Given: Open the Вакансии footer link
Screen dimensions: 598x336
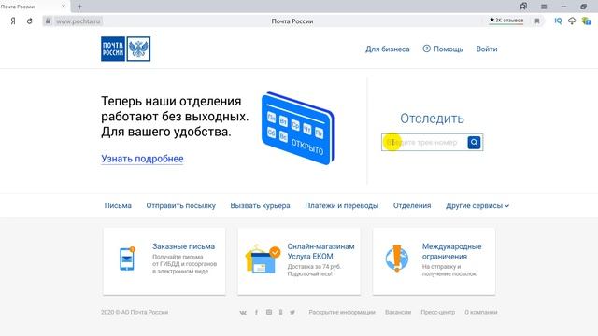Looking at the screenshot, I should tap(398, 312).
